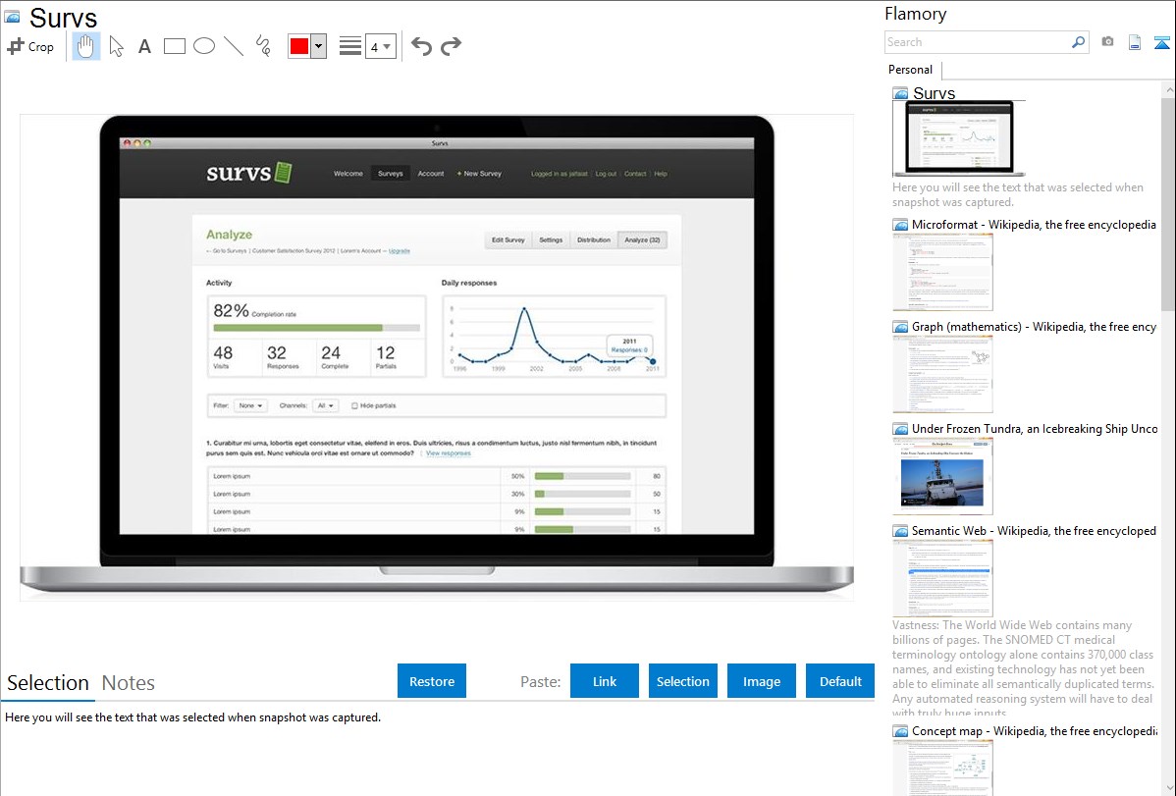This screenshot has width=1176, height=796.
Task: Open the color picker dropdown arrow
Action: click(x=319, y=46)
